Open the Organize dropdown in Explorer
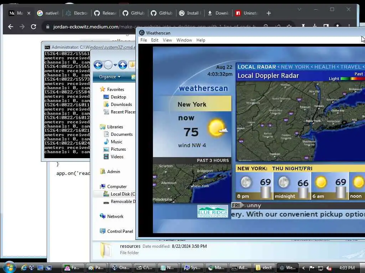This screenshot has width=365, height=273. point(110,77)
